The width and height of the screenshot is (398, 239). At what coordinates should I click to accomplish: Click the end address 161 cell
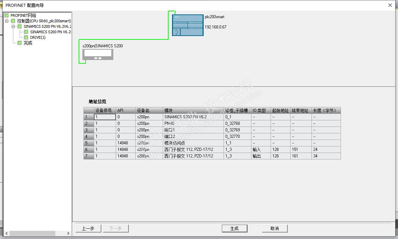301,156
